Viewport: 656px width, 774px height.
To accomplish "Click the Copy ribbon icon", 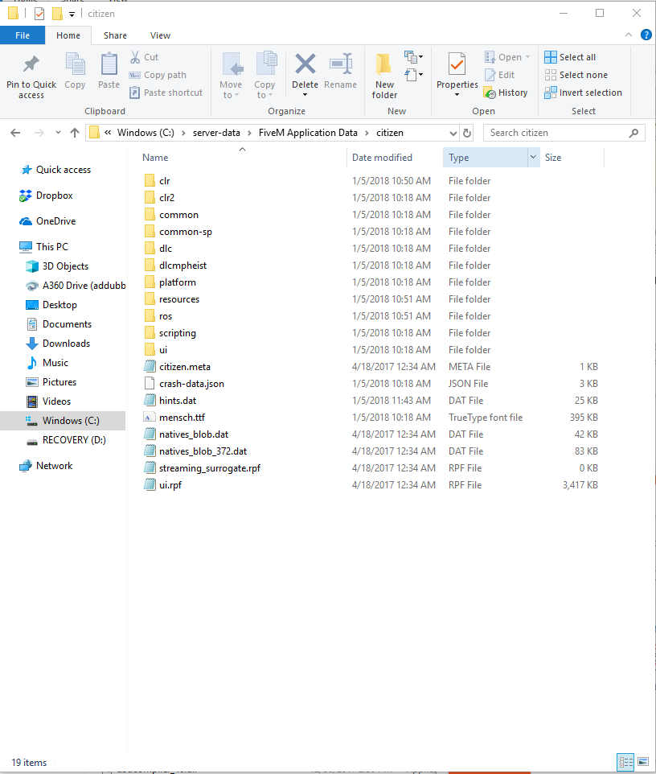I will click(x=75, y=64).
